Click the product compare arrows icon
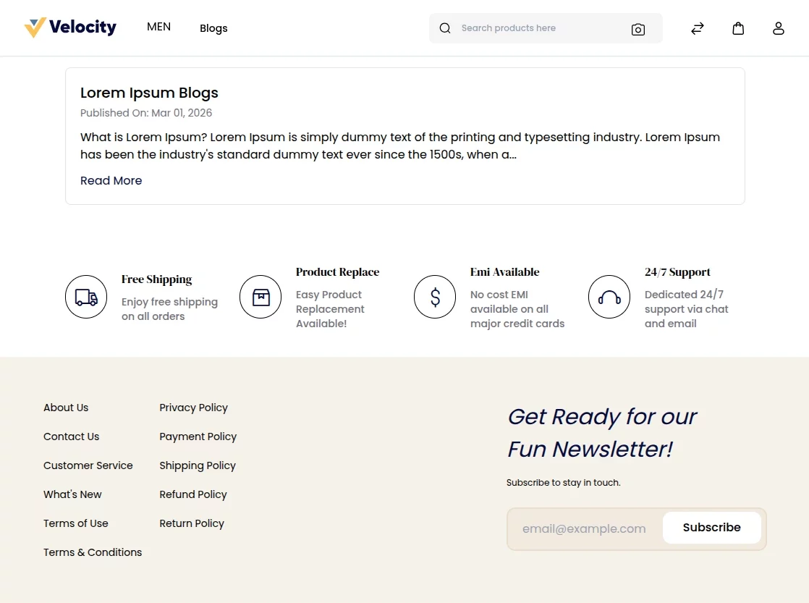 [697, 28]
